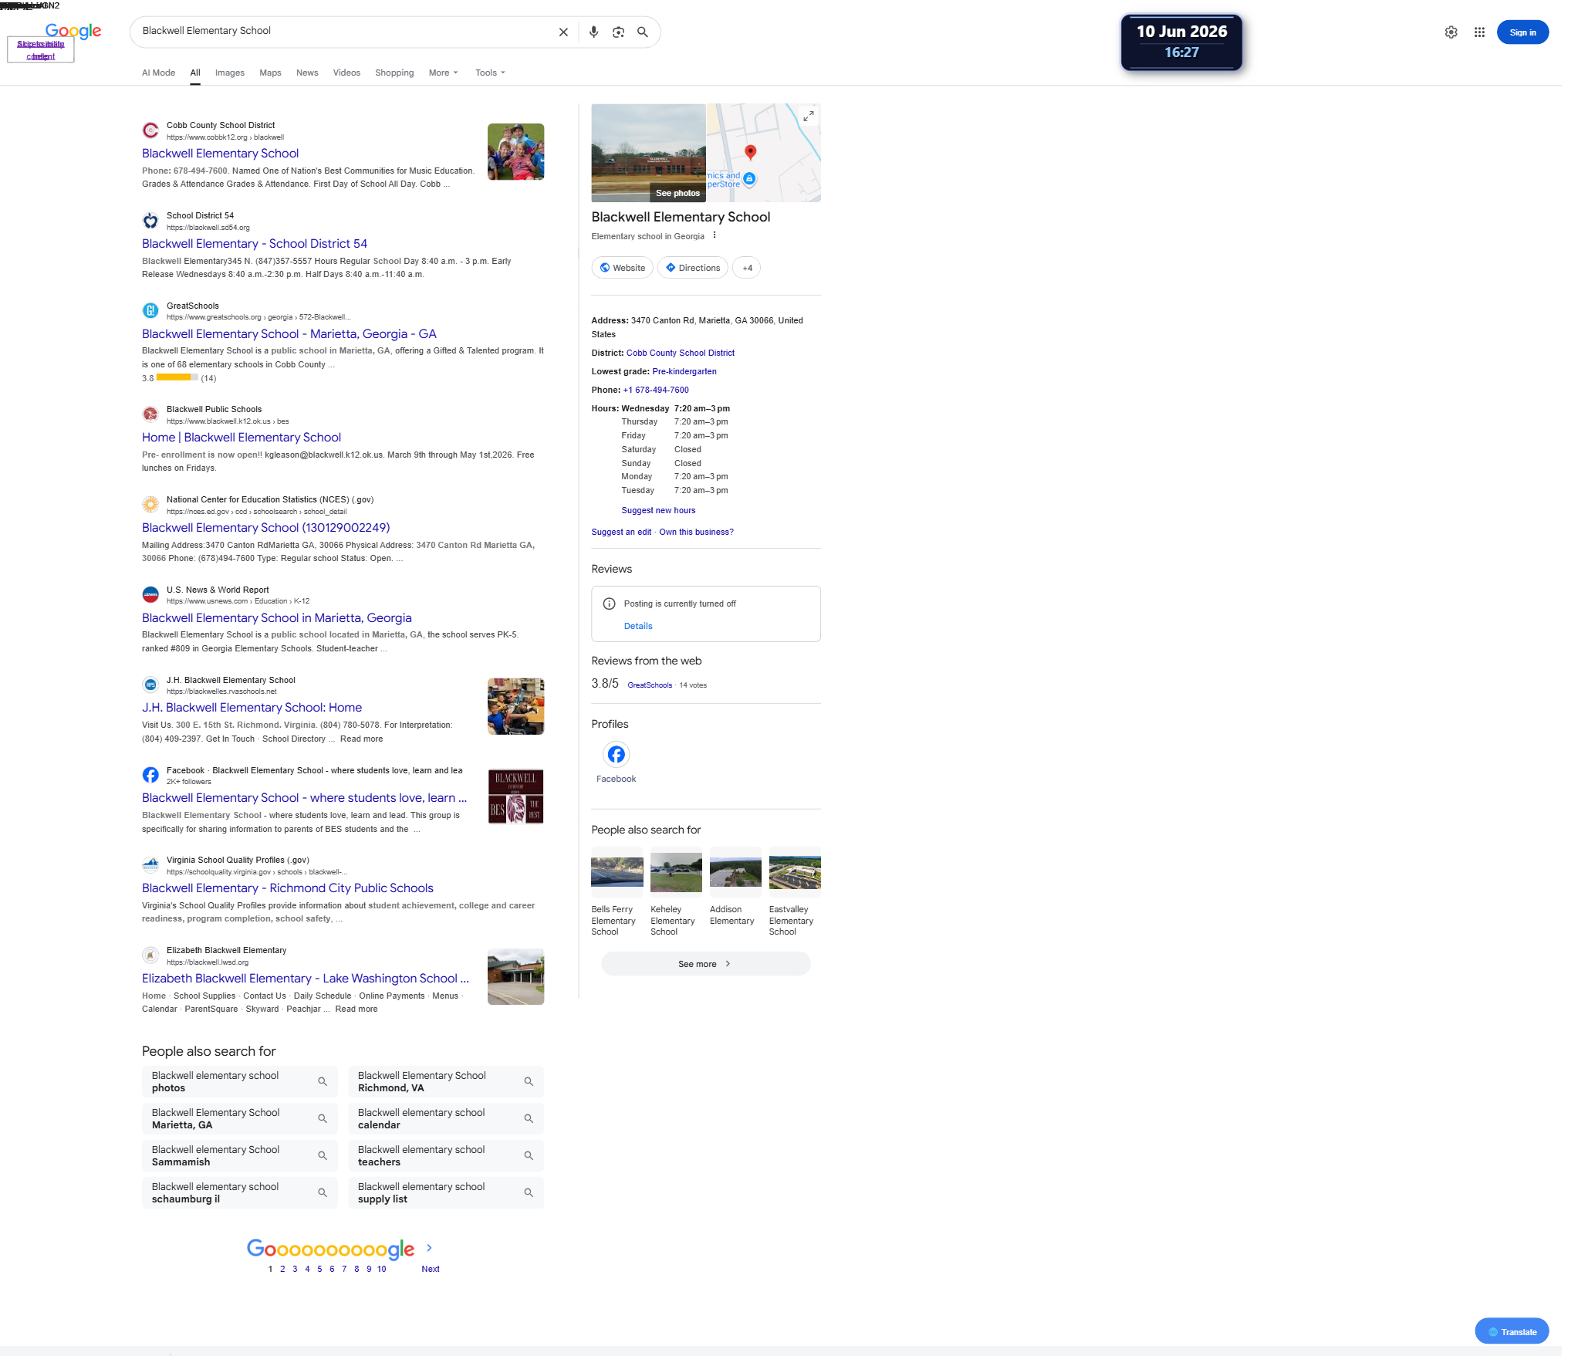Click the red map pin on the map
1571x1356 pixels.
click(x=750, y=152)
